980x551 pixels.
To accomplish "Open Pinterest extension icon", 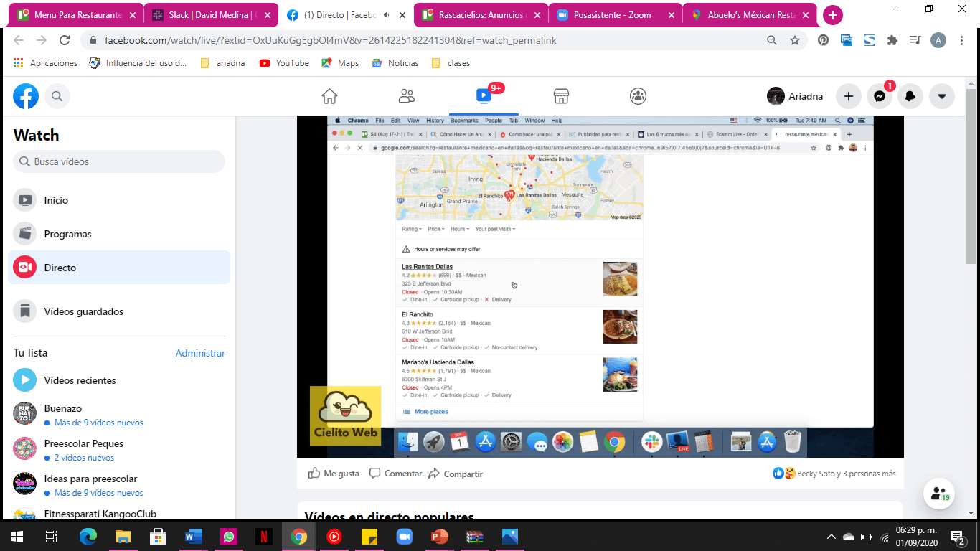I will point(823,41).
